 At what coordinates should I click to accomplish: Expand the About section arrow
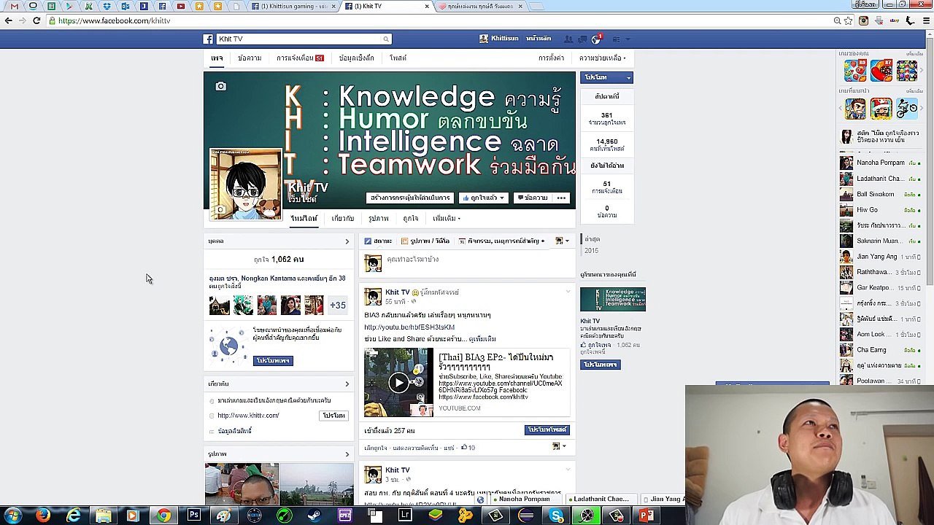347,384
